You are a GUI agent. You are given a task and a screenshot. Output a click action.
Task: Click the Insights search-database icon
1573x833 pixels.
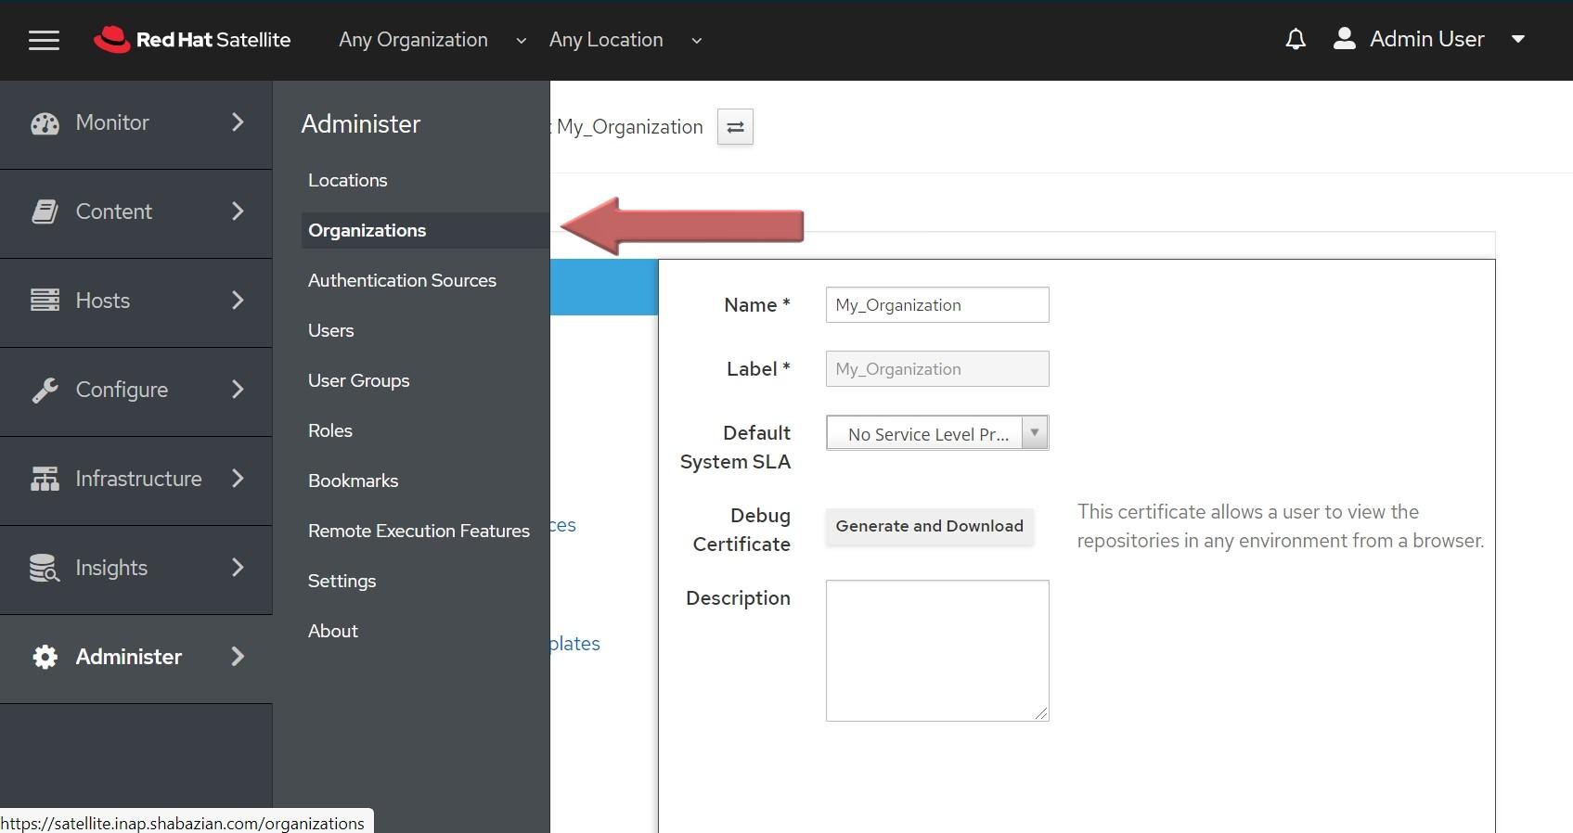point(45,568)
